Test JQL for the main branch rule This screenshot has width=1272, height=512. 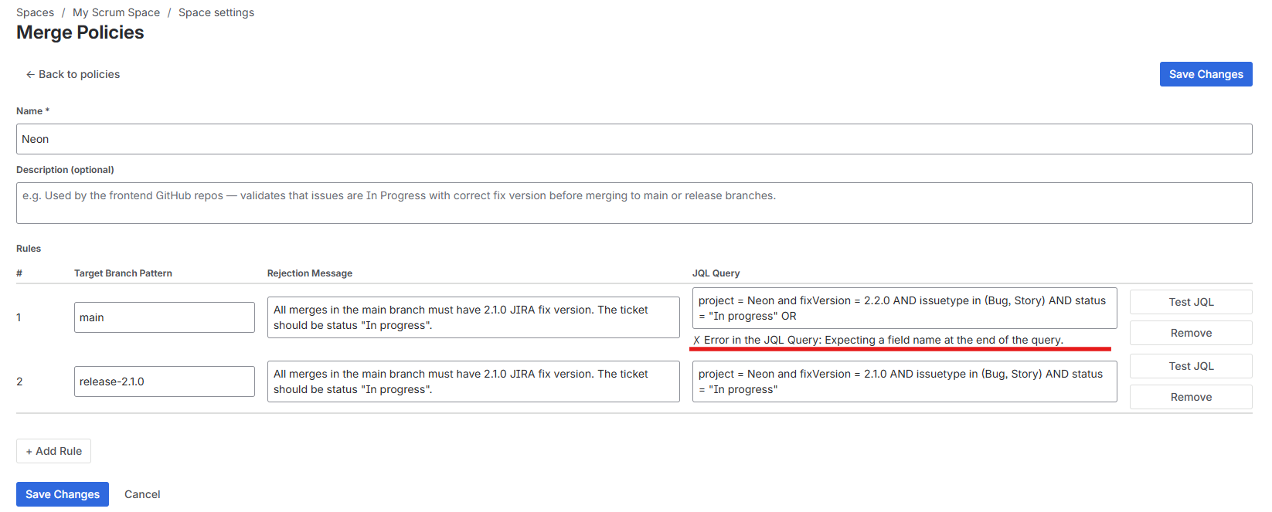tap(1190, 302)
